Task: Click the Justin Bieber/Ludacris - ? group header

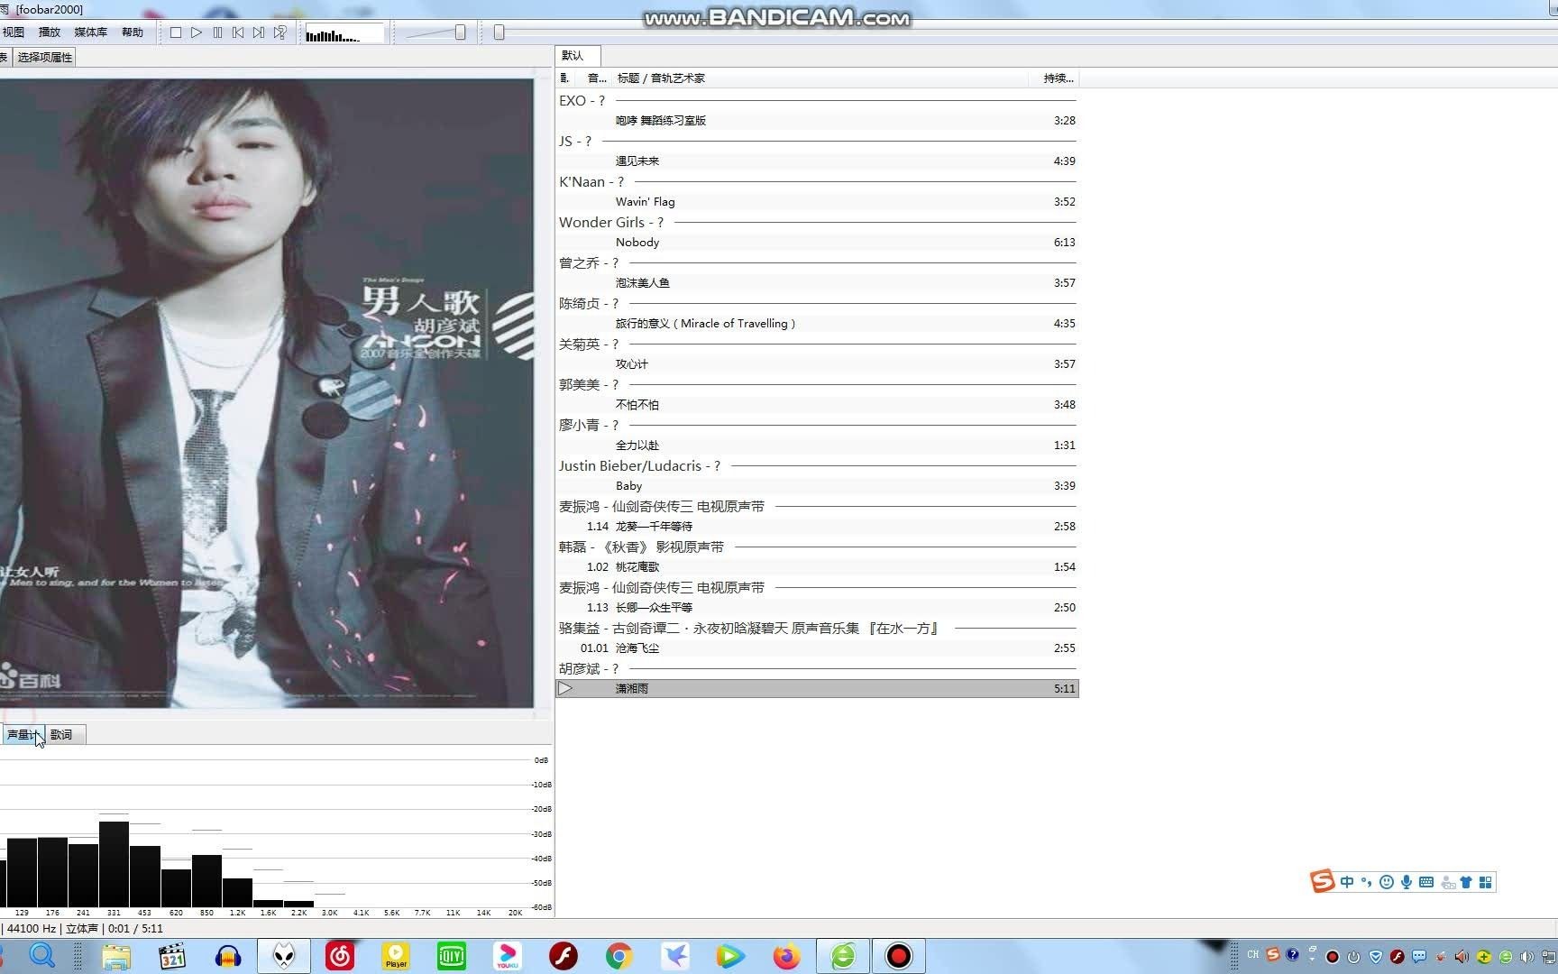Action: [817, 465]
